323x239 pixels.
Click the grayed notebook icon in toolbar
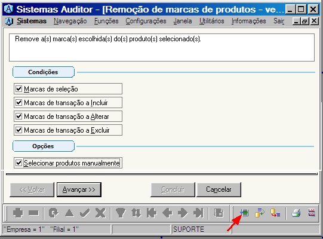pos(219,213)
